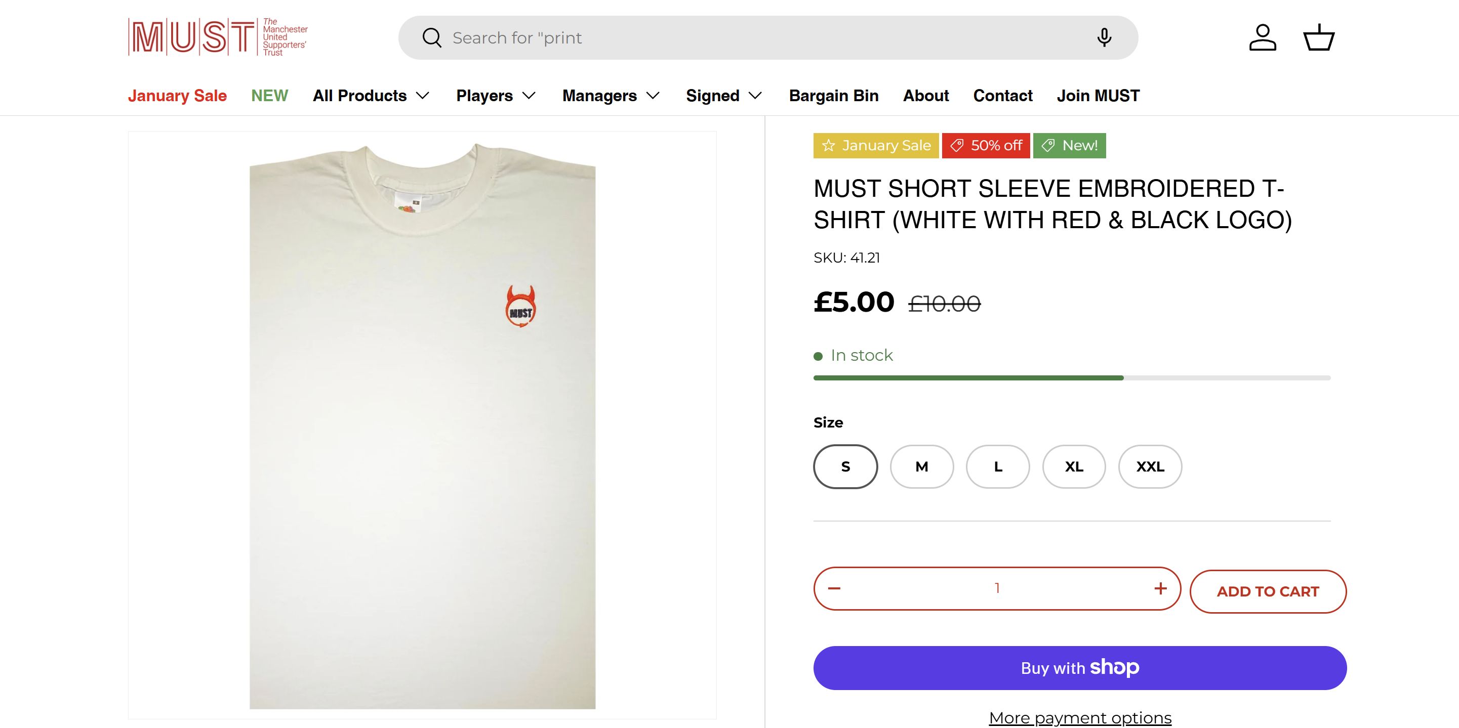This screenshot has height=728, width=1459.
Task: Open the Signed dropdown menu
Action: tap(723, 96)
